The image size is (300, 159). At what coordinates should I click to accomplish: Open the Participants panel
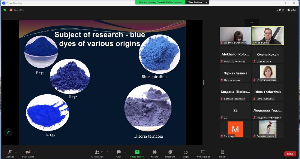coord(97,153)
